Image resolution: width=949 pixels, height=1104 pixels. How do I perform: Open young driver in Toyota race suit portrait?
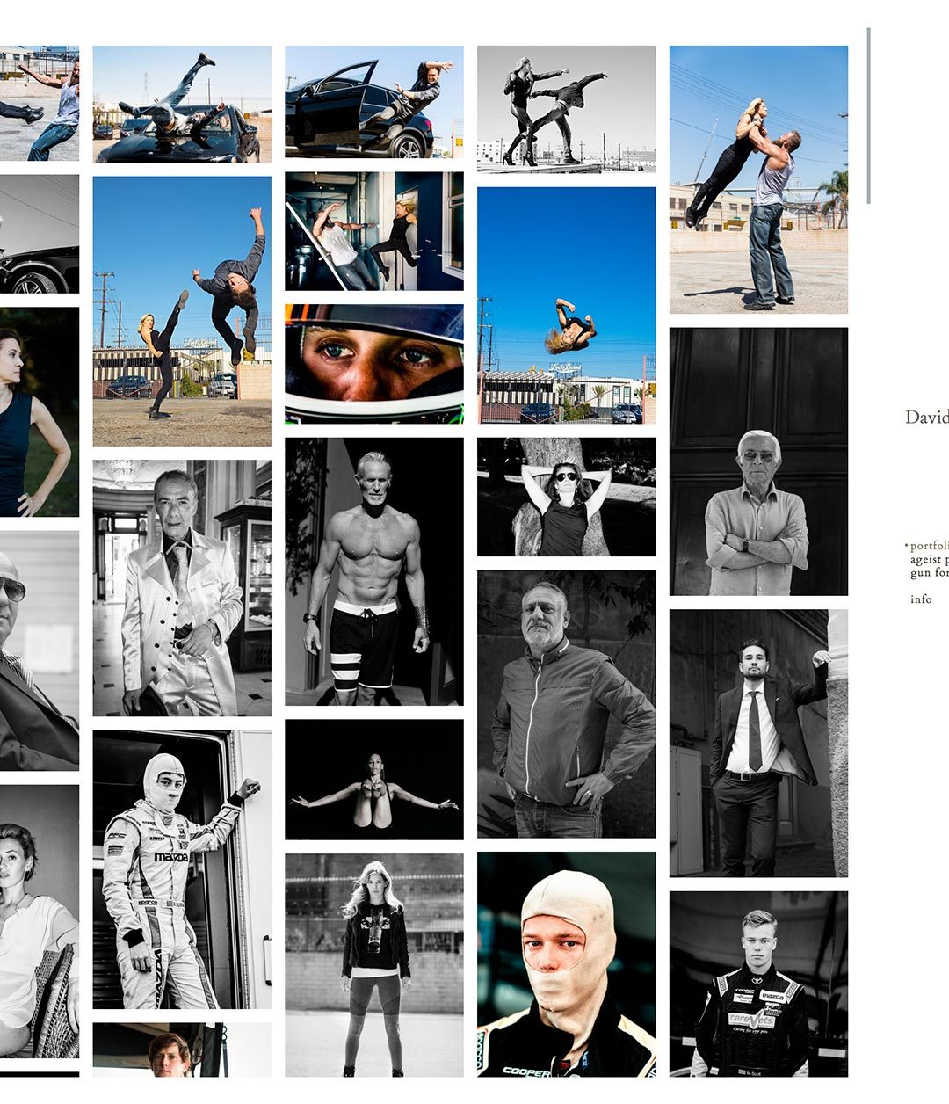tap(759, 984)
